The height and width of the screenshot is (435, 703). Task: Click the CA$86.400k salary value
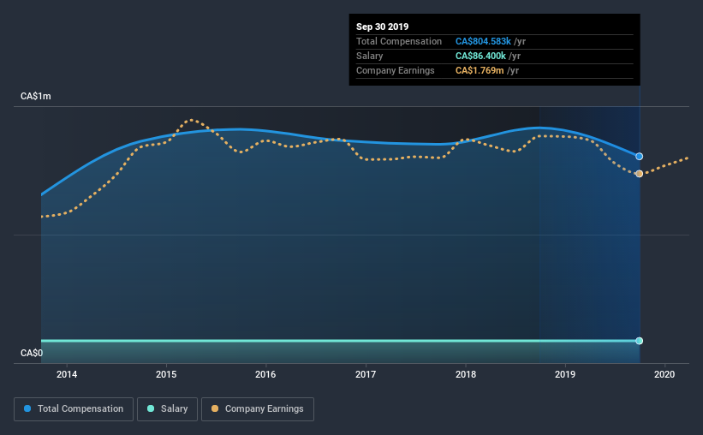tap(480, 56)
